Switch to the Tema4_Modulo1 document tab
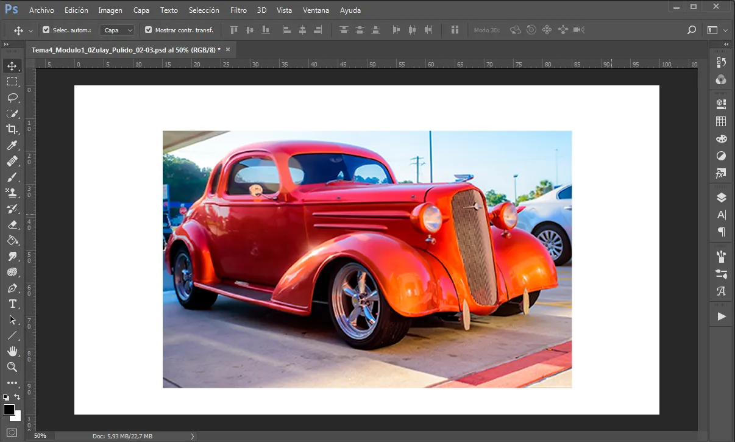This screenshot has width=735, height=442. pos(126,50)
